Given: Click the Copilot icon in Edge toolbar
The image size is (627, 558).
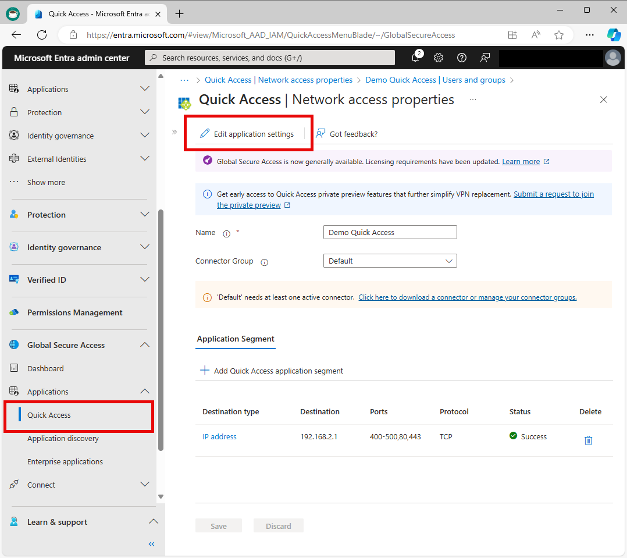Looking at the screenshot, I should pos(614,35).
